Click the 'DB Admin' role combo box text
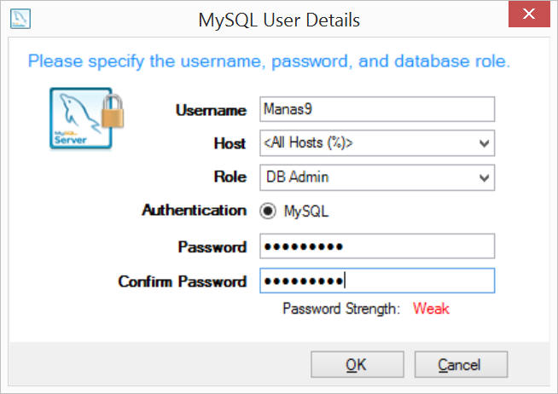The height and width of the screenshot is (394, 558). (x=297, y=177)
